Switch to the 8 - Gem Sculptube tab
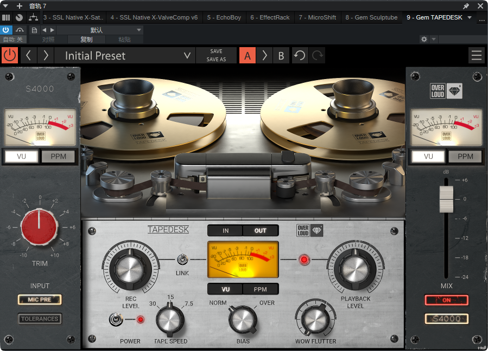 click(371, 17)
